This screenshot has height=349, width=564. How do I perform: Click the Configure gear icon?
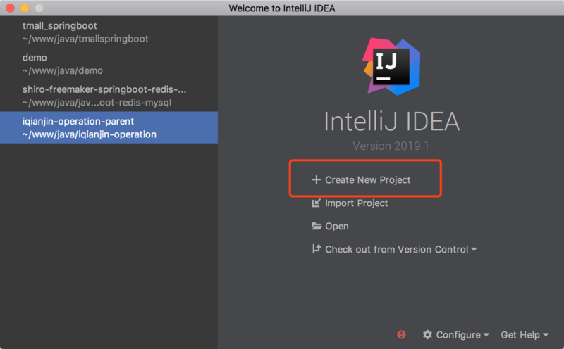[427, 335]
